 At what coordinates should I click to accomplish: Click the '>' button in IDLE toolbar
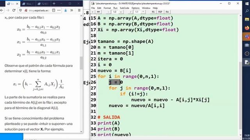(x=93, y=12)
